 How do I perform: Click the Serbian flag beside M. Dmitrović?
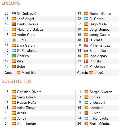14,13
